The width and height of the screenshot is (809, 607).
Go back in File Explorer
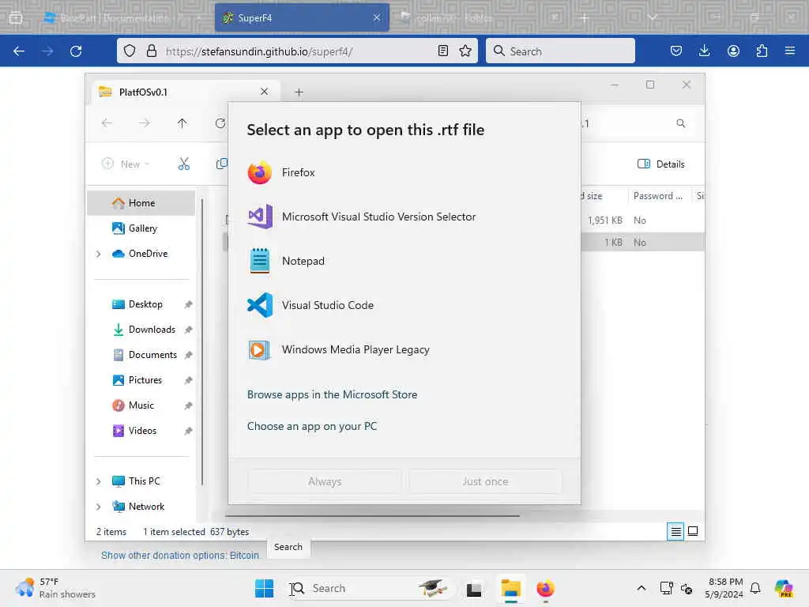107,123
